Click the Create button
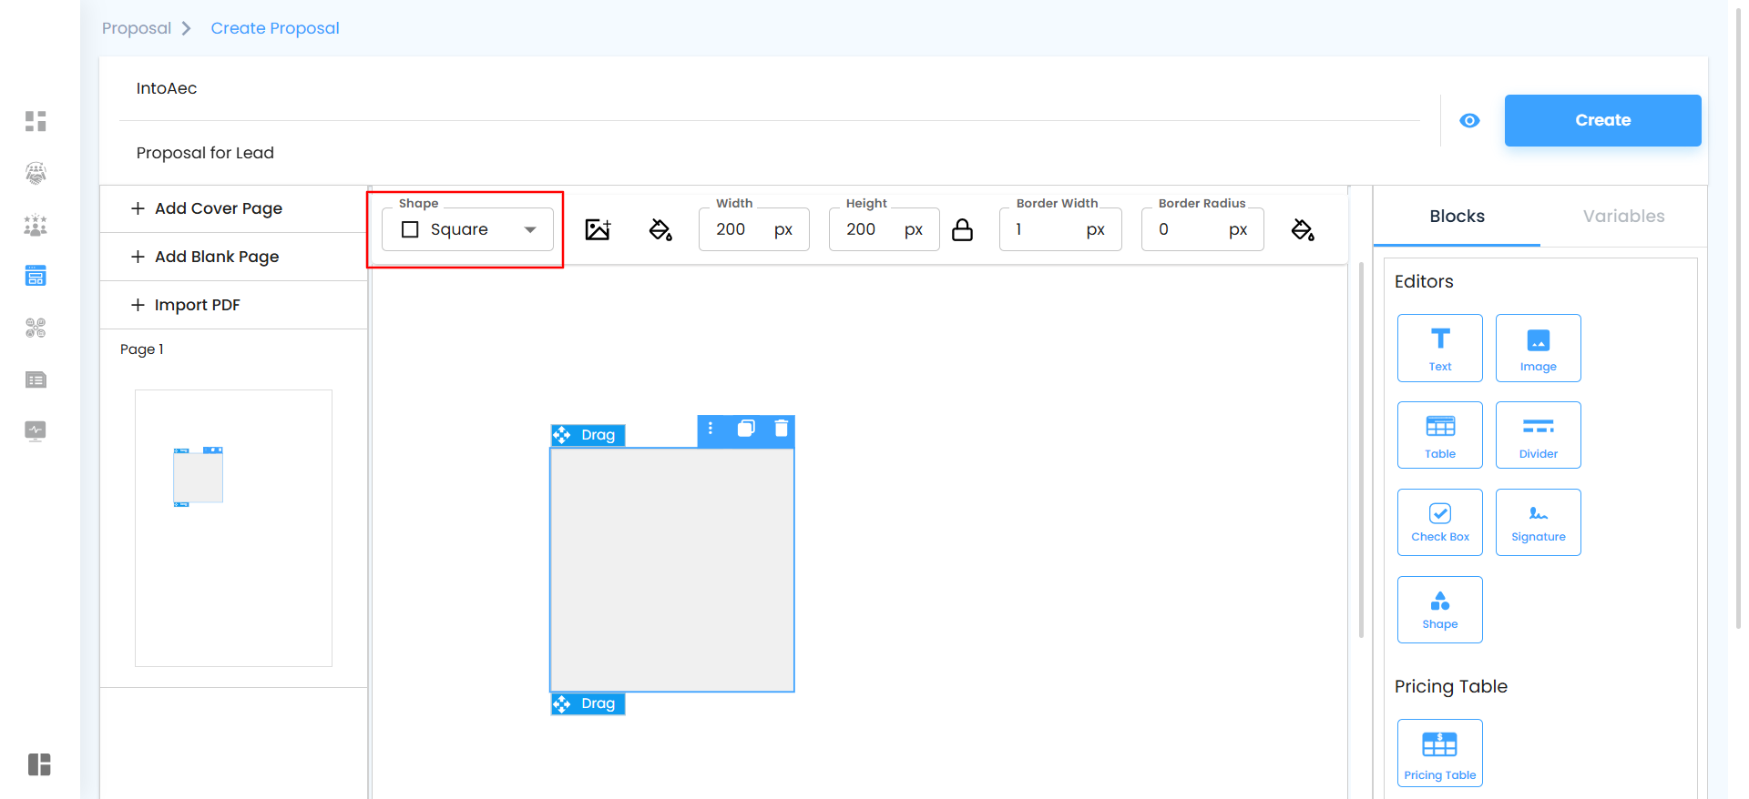The height and width of the screenshot is (799, 1749). 1602,120
